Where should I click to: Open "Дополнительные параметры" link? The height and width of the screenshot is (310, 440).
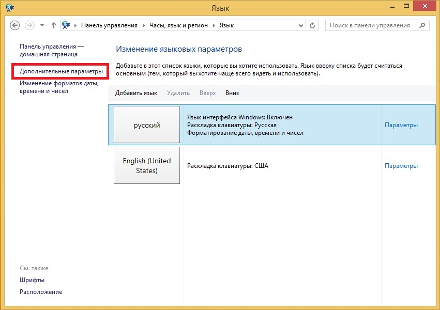click(61, 71)
